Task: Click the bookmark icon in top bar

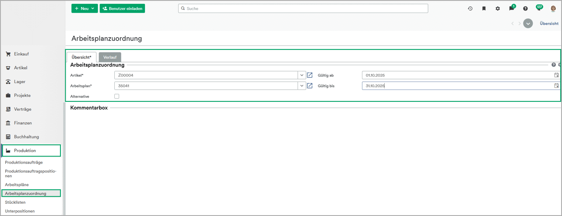Action: tap(484, 8)
